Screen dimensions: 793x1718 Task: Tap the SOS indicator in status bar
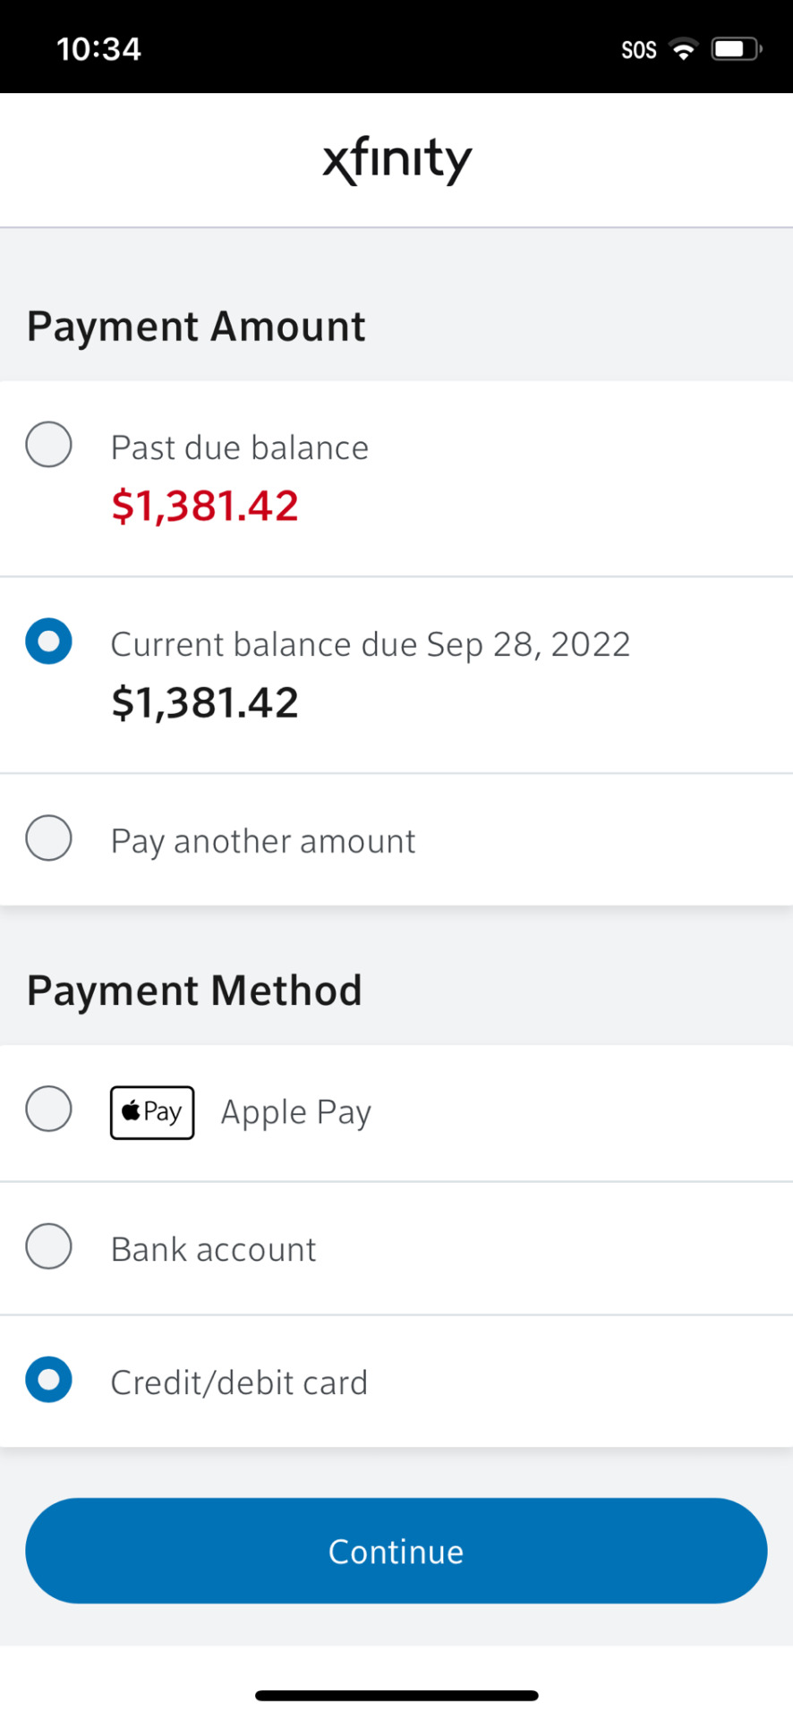coord(639,50)
